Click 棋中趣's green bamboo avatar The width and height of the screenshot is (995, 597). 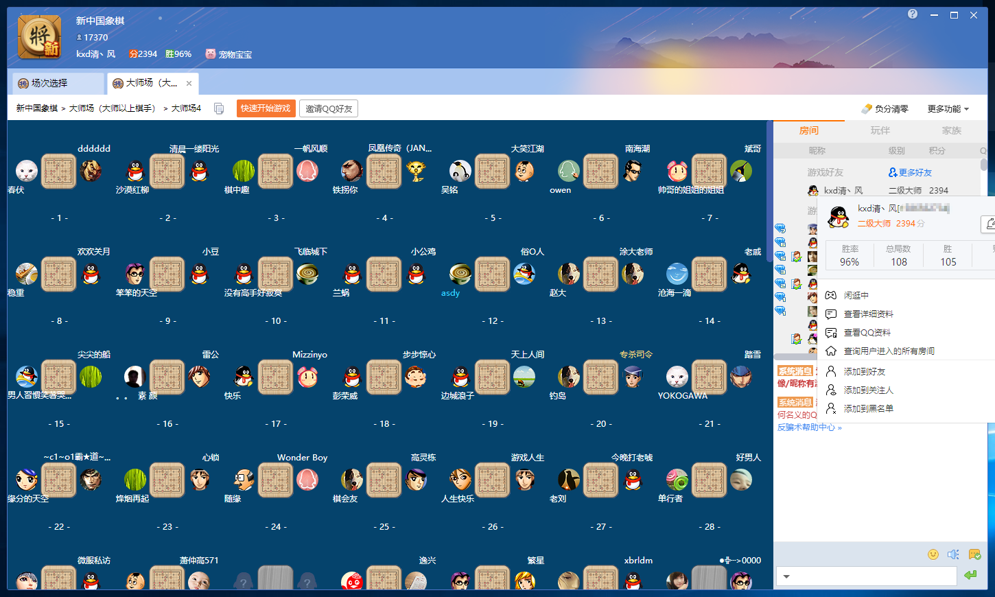pyautogui.click(x=244, y=171)
